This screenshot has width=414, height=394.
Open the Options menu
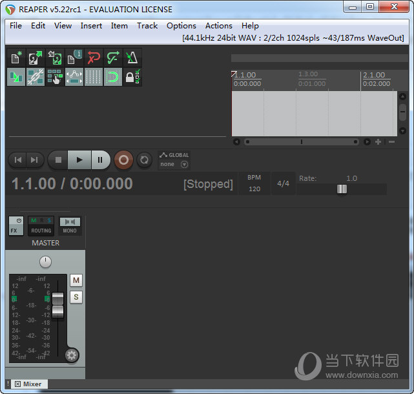[x=181, y=26]
